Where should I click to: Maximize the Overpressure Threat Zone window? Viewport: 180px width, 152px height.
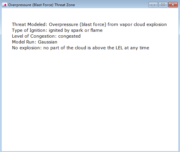[x=163, y=5]
